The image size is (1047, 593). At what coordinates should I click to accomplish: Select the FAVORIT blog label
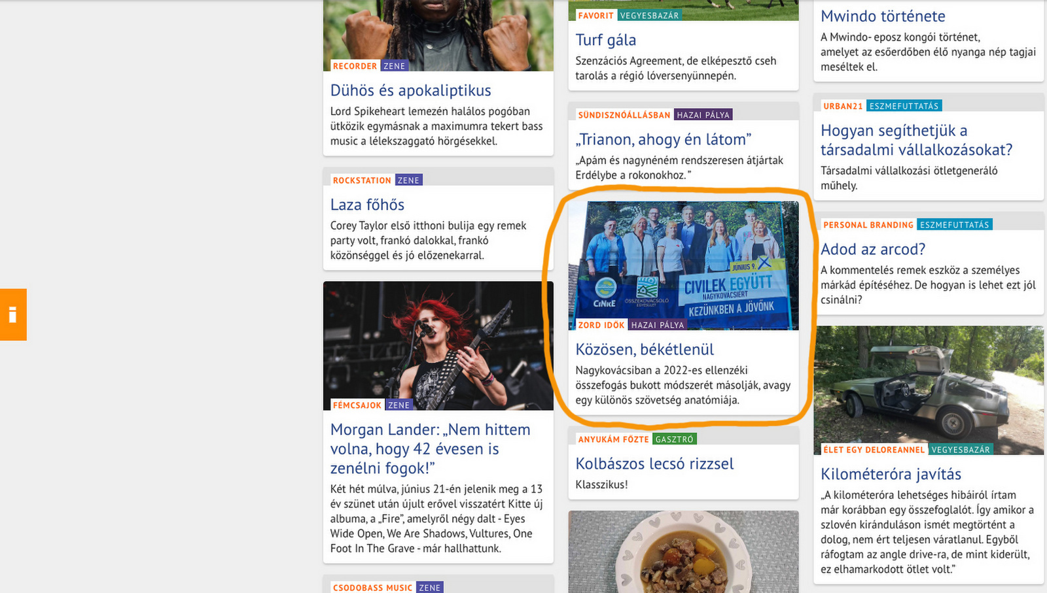tap(595, 16)
